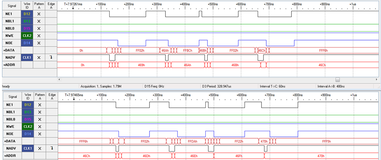Click the Signal column header in the bottom panel
Viewport: 381px width, 160px height.
tap(12, 96)
